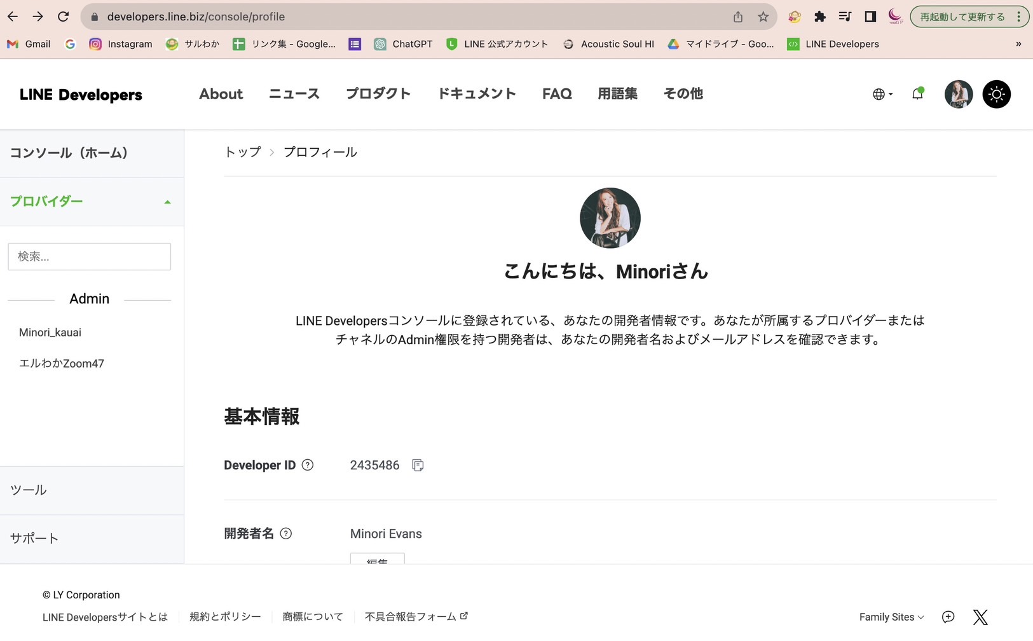Go back to the previous page
Screen dimensions: 1033x641
(x=13, y=17)
